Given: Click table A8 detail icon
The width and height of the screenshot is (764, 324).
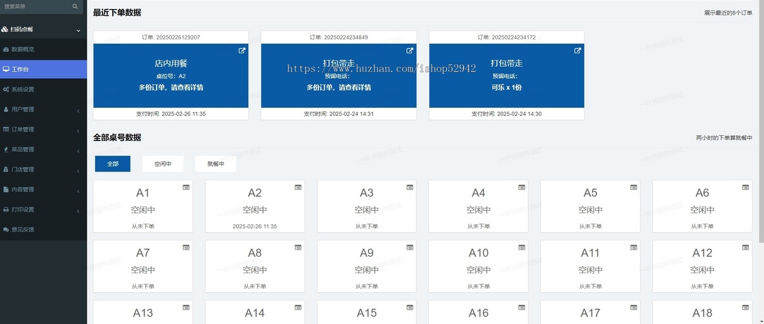Looking at the screenshot, I should click(x=298, y=247).
